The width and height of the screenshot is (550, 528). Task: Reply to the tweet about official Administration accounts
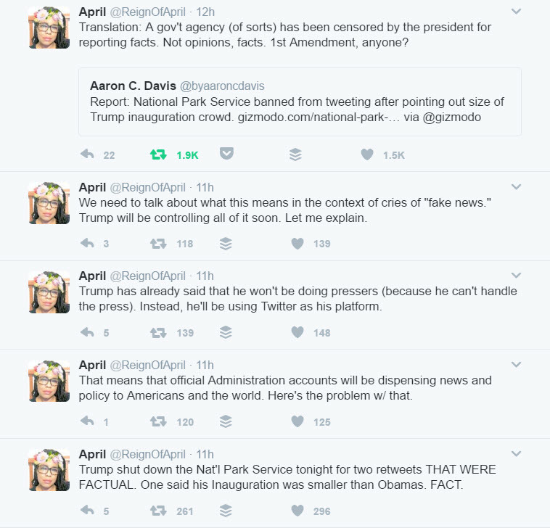click(87, 421)
